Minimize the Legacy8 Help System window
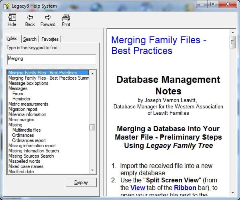Image resolution: width=240 pixels, height=200 pixels. [202, 4]
